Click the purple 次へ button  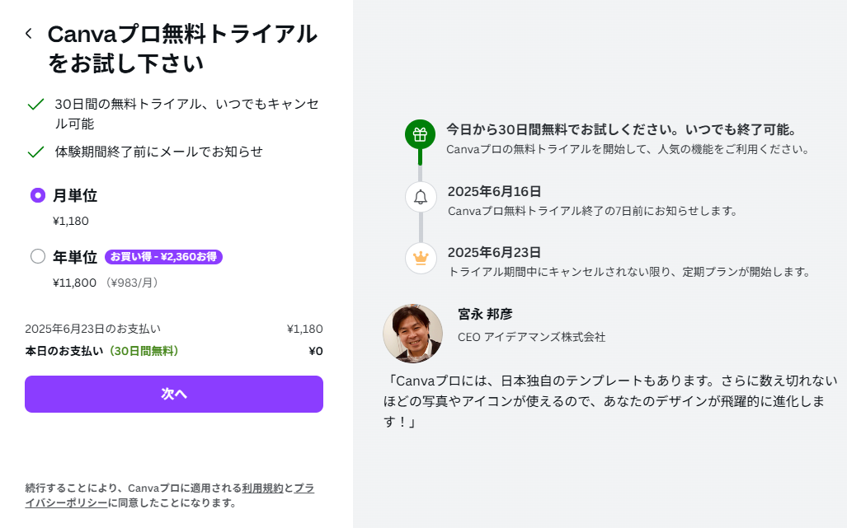174,395
